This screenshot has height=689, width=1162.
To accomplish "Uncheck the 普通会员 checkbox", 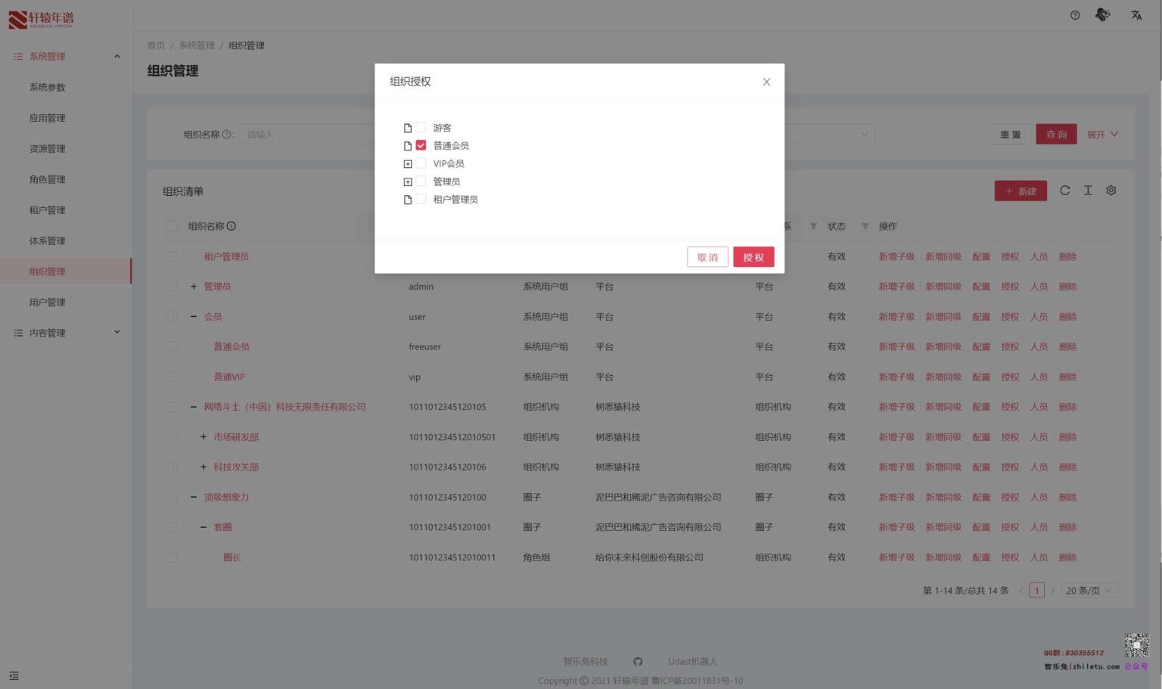I will point(421,145).
